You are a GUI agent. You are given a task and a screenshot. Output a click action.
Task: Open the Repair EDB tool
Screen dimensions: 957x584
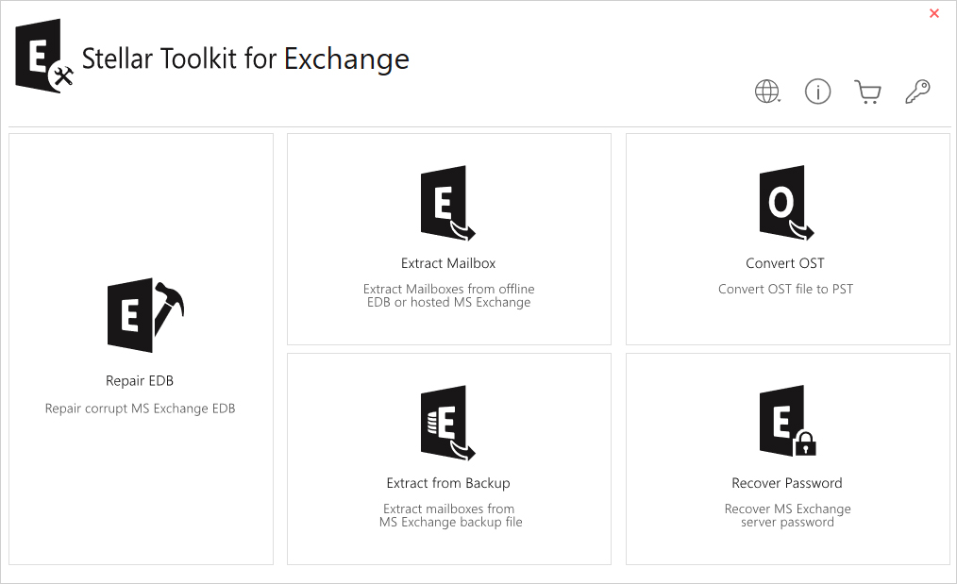140,349
